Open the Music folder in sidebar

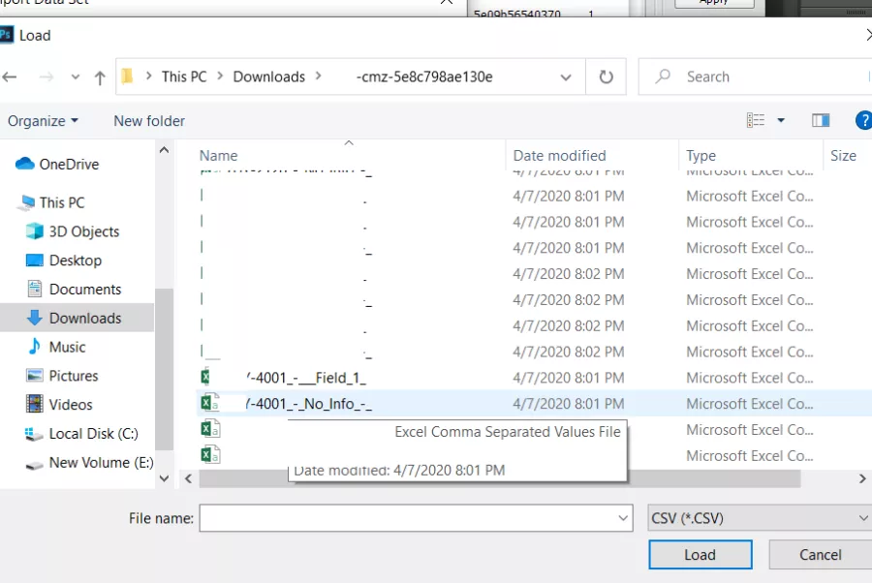tap(67, 347)
